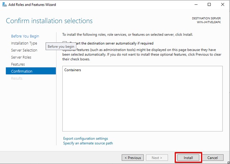Click the wizard icon in title bar
Screen dimensions: 230x164
(4, 5)
